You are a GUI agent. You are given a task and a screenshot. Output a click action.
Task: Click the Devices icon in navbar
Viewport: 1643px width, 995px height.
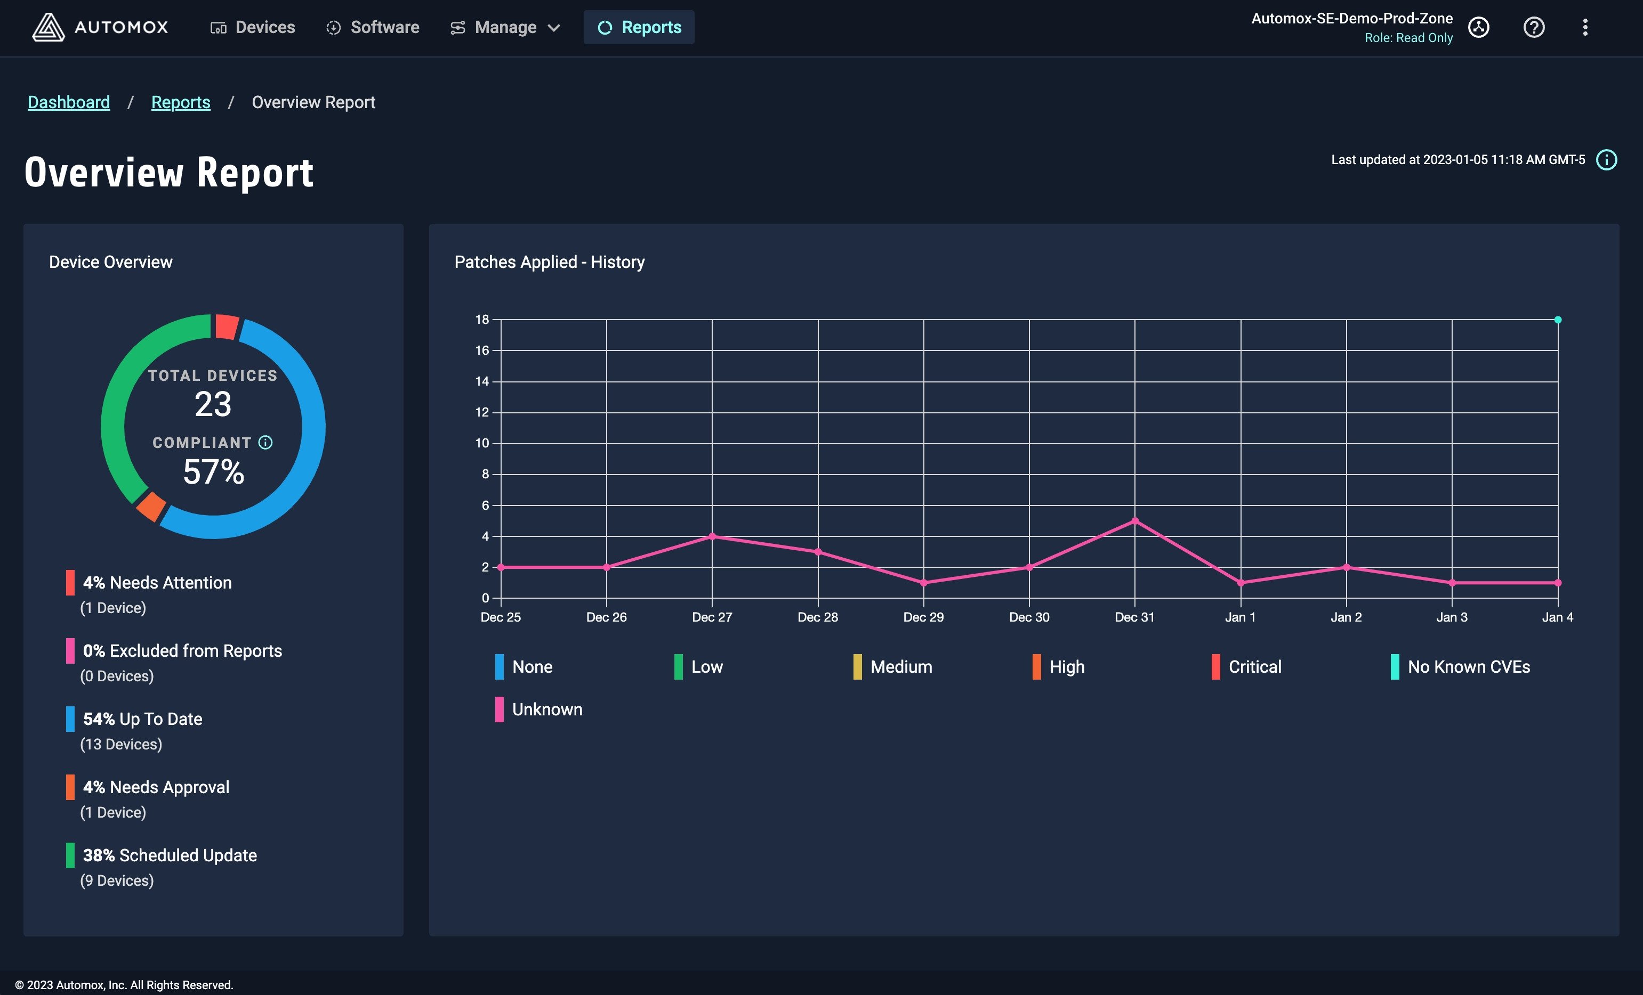point(218,27)
